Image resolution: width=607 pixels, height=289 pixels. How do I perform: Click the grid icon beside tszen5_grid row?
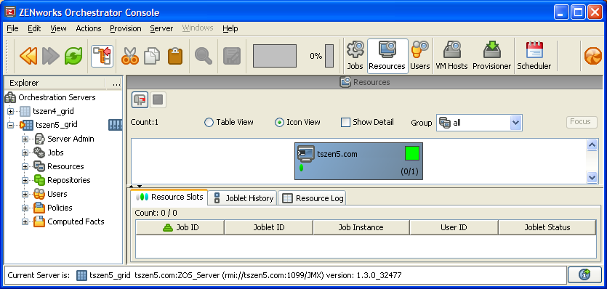tap(116, 125)
